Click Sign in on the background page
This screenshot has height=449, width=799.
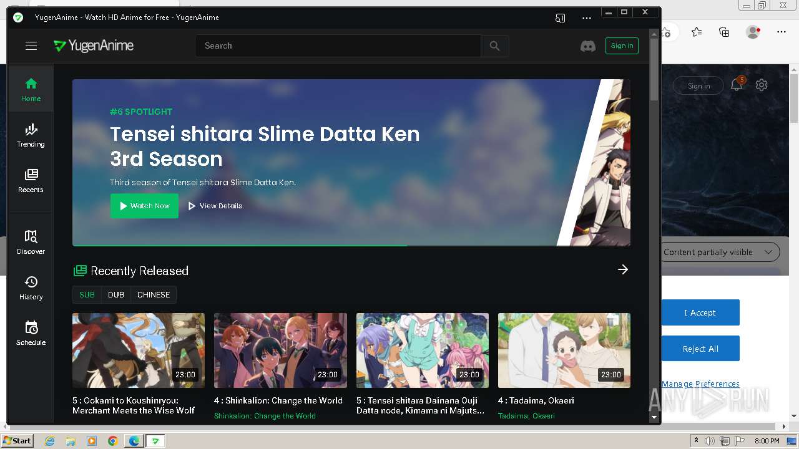click(x=699, y=86)
